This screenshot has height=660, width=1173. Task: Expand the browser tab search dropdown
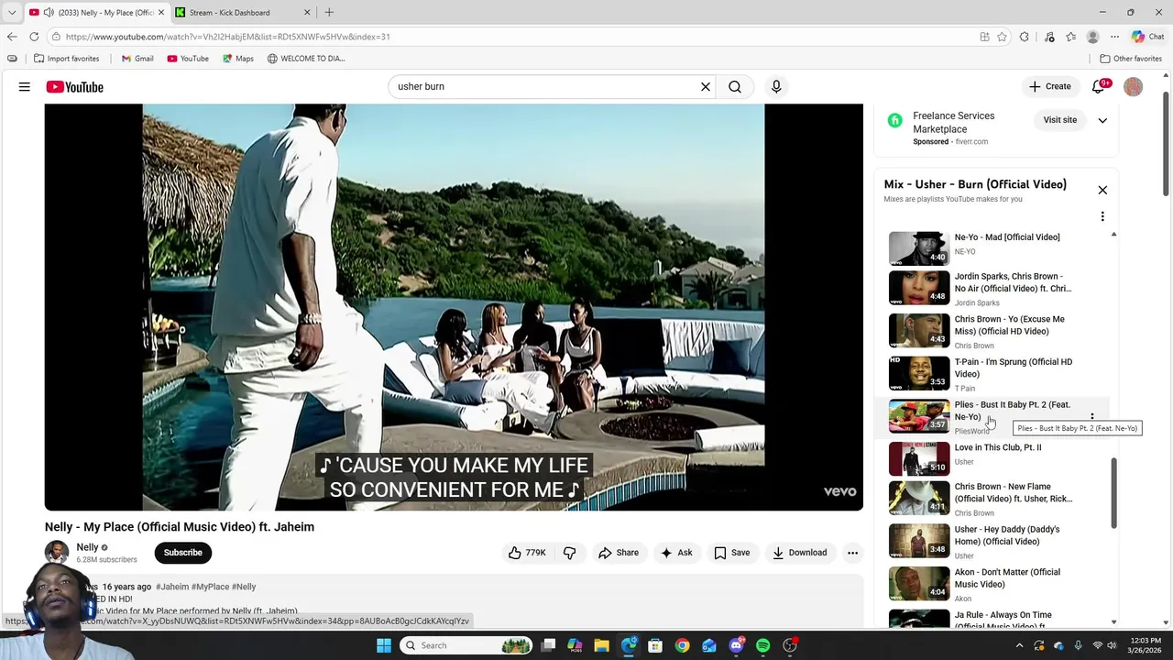[12, 13]
